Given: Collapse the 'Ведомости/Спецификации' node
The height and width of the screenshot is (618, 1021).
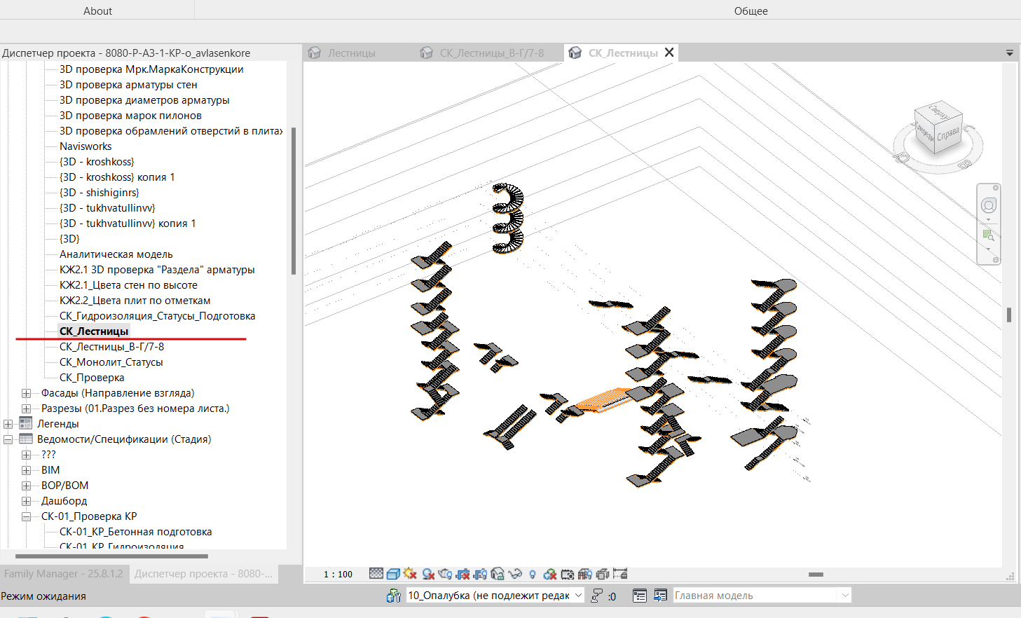Looking at the screenshot, I should coord(8,439).
